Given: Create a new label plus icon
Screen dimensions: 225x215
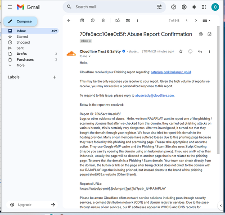Looking at the screenshot, I should [x=54, y=77].
